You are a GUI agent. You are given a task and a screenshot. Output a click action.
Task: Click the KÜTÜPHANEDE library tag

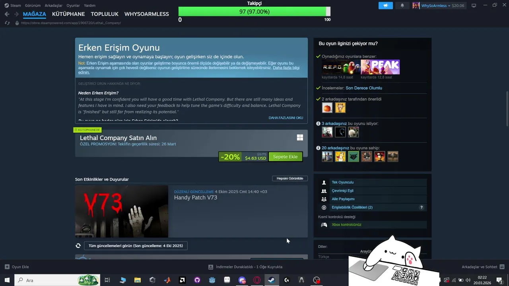(87, 130)
